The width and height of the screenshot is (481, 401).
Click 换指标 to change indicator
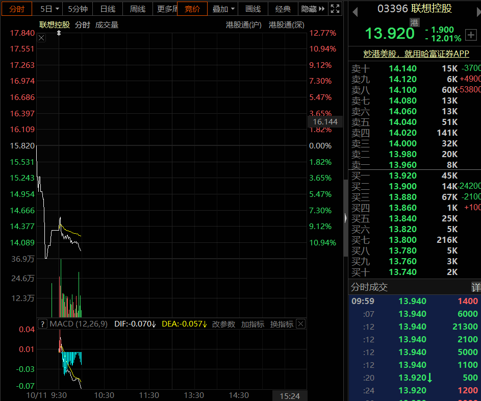pos(282,324)
